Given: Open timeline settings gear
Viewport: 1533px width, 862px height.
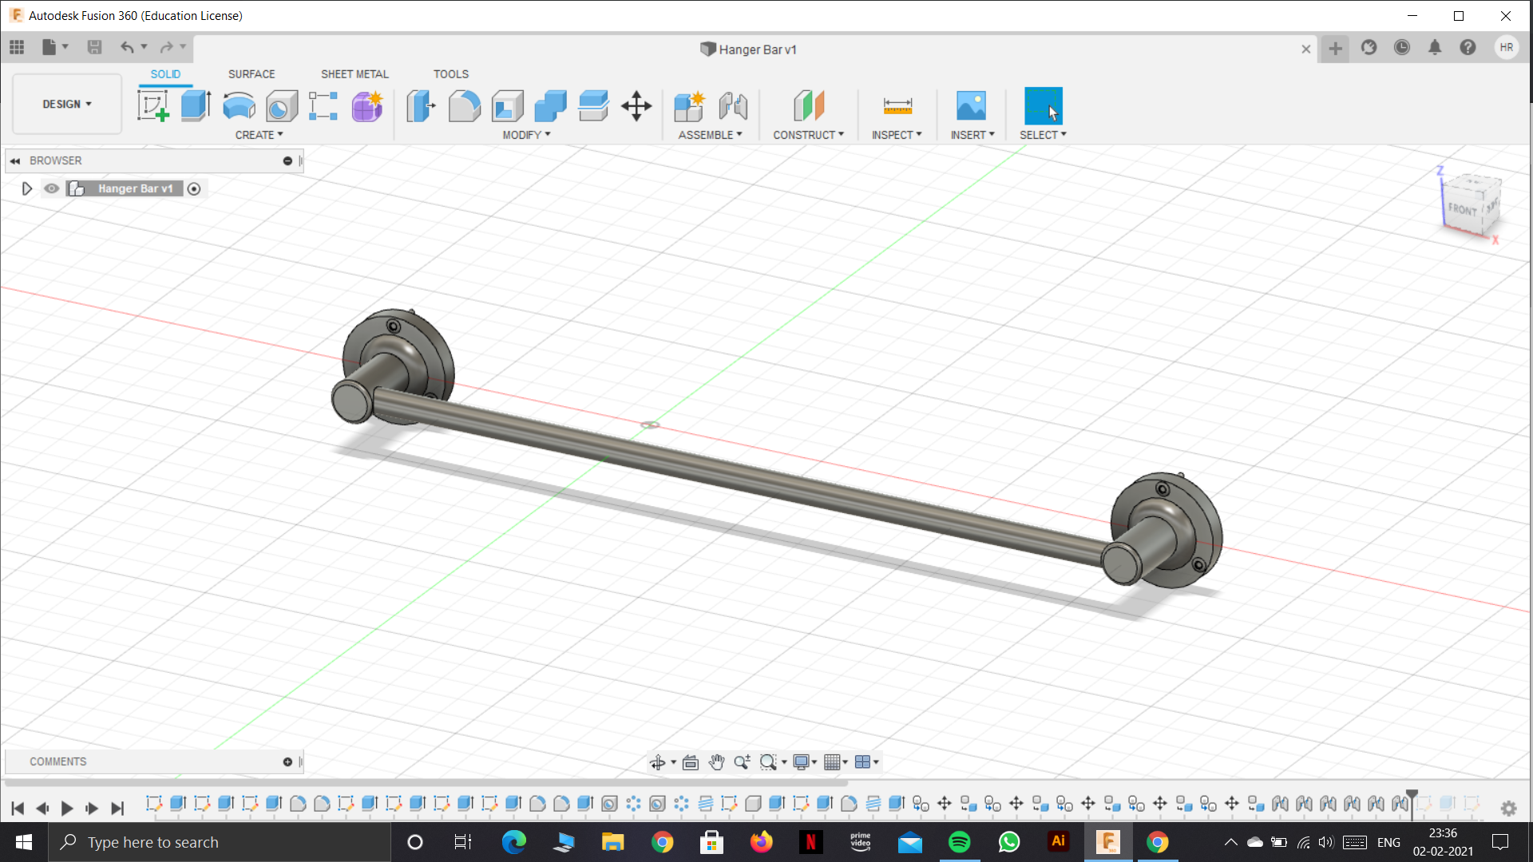Looking at the screenshot, I should [x=1508, y=809].
